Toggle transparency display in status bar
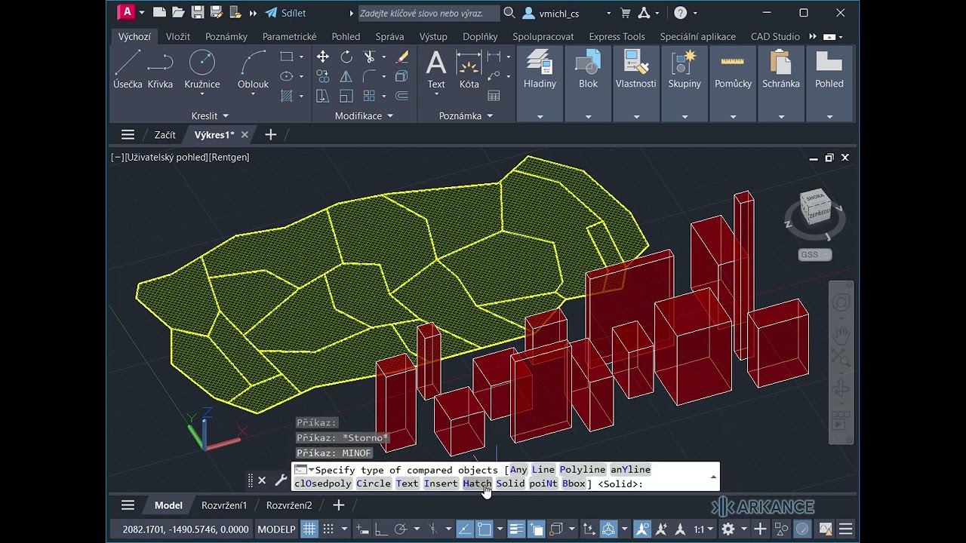Screen dimensions: 966x543 click(x=537, y=529)
